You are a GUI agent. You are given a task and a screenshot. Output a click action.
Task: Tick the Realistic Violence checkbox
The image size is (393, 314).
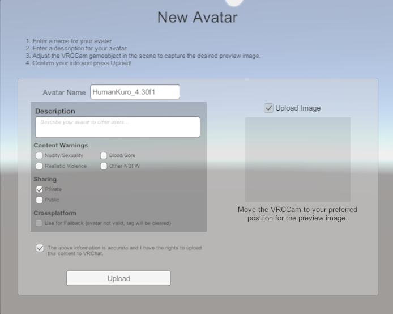[40, 166]
